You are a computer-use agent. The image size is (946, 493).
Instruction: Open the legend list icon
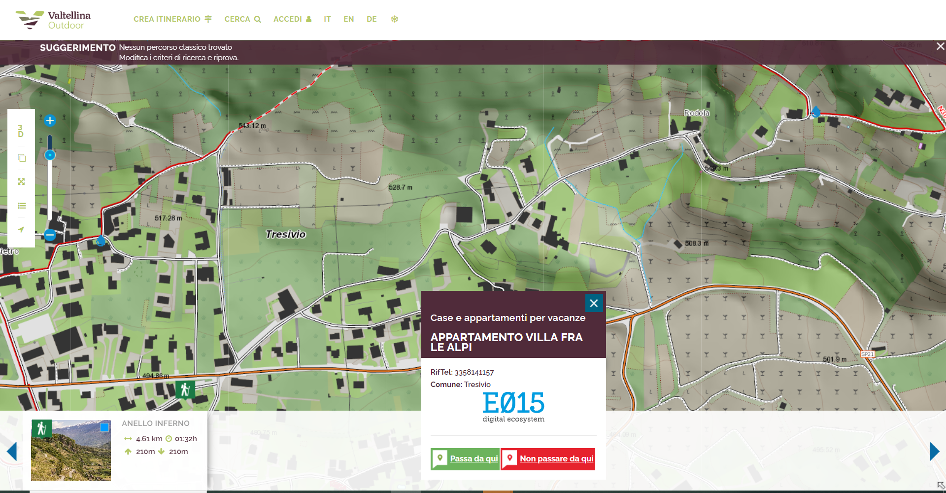click(21, 206)
